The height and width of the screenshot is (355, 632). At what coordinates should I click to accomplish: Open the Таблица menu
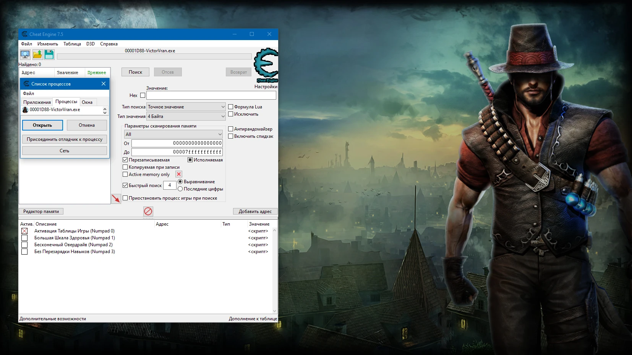[73, 44]
